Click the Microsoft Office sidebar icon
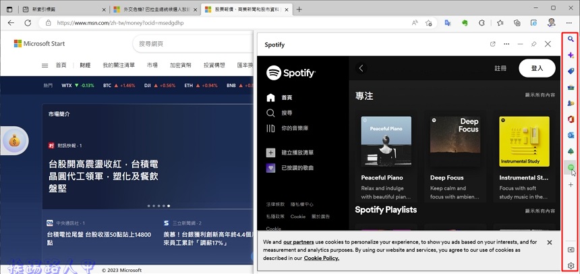This screenshot has width=580, height=274. click(571, 119)
